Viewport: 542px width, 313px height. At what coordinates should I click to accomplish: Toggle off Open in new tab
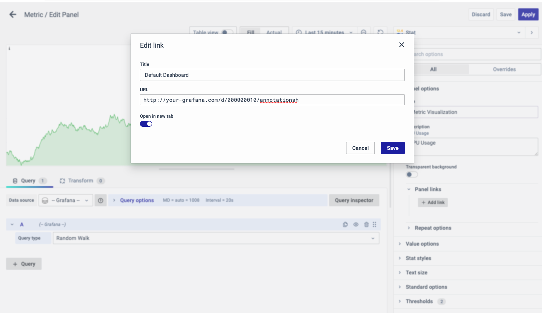click(146, 124)
